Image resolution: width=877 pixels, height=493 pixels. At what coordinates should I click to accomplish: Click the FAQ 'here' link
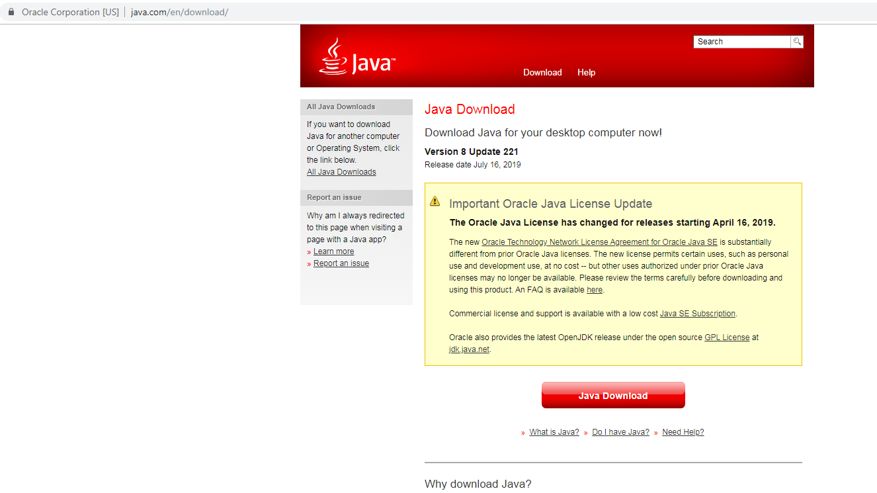point(594,290)
